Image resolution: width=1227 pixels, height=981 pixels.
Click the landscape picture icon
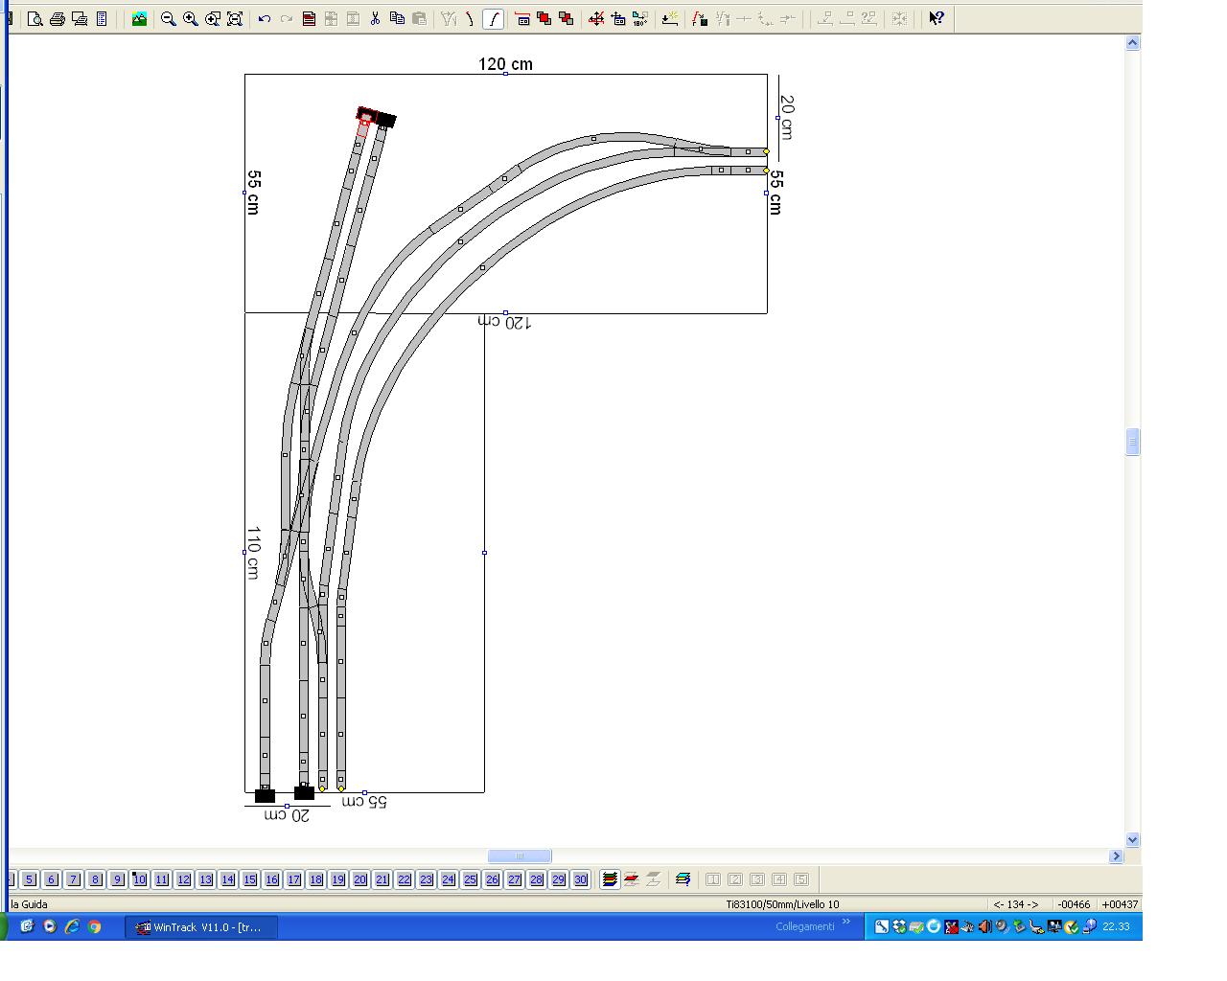(x=139, y=18)
